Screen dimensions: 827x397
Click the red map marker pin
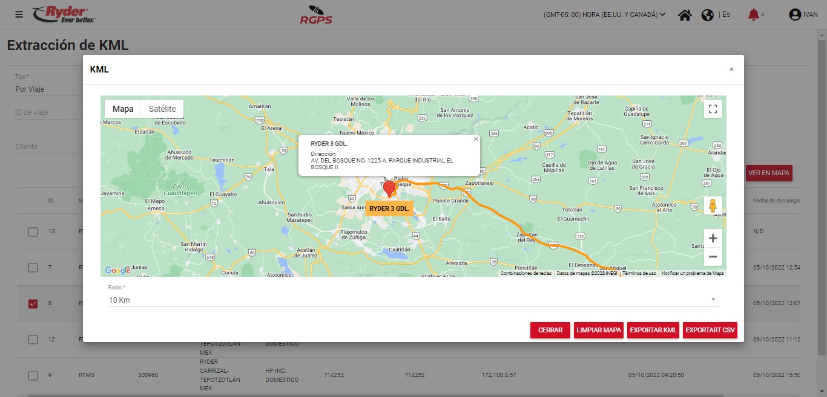389,188
